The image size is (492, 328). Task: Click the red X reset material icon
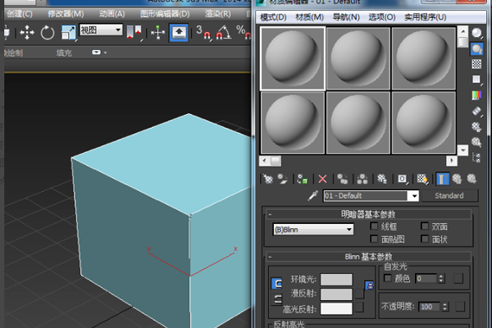click(x=322, y=178)
